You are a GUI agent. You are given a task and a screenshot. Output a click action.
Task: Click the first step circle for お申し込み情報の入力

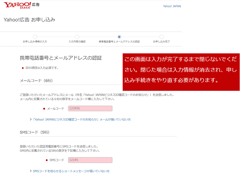35,37
